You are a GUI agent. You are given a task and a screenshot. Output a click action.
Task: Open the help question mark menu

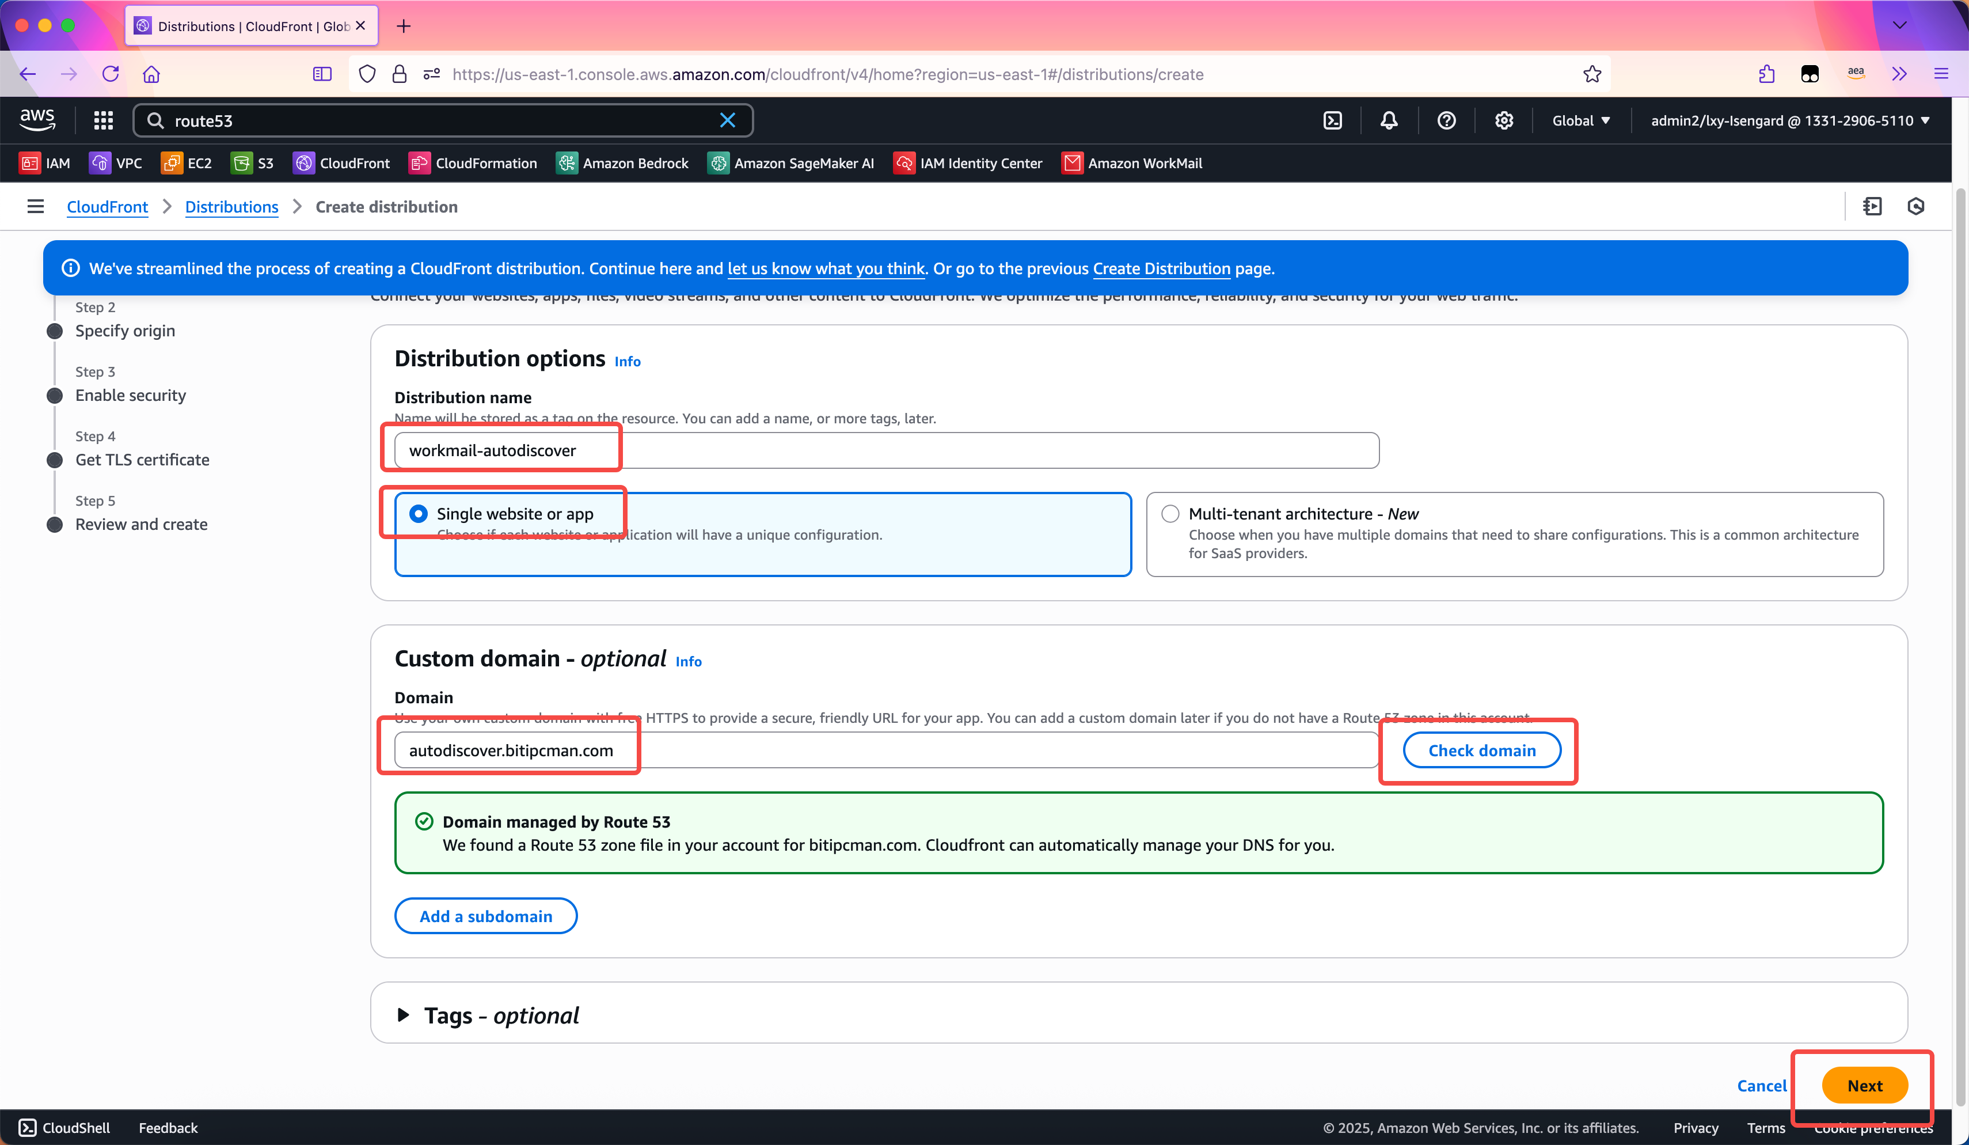tap(1446, 120)
